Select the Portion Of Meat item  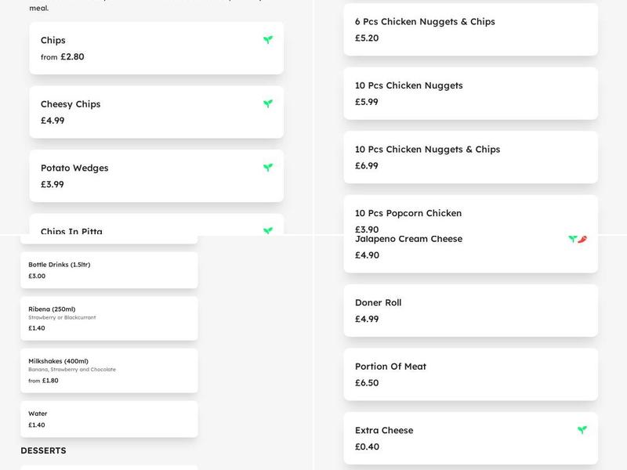tap(469, 373)
